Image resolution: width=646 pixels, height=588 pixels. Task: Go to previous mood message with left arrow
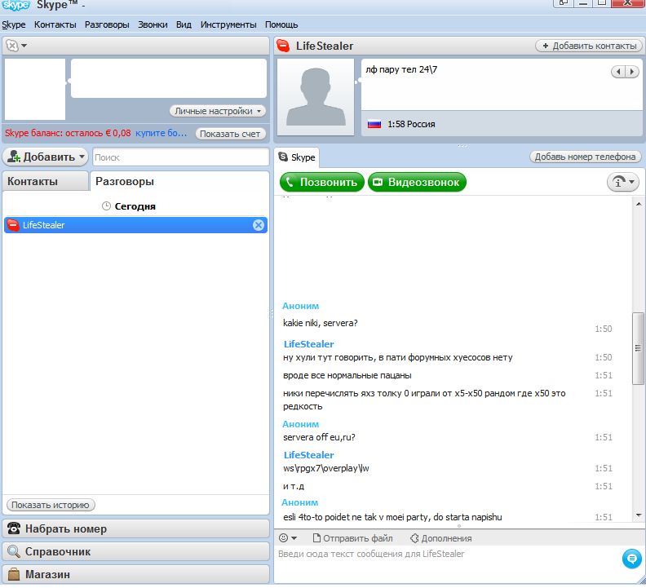(618, 71)
